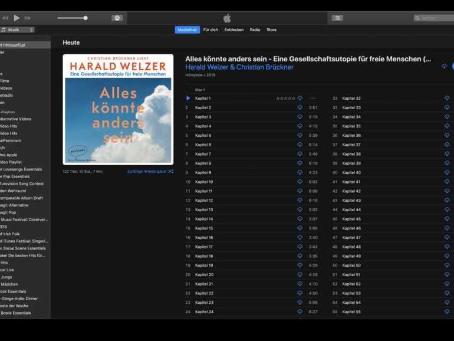Open the Store tab
This screenshot has height=341, width=454.
[272, 30]
